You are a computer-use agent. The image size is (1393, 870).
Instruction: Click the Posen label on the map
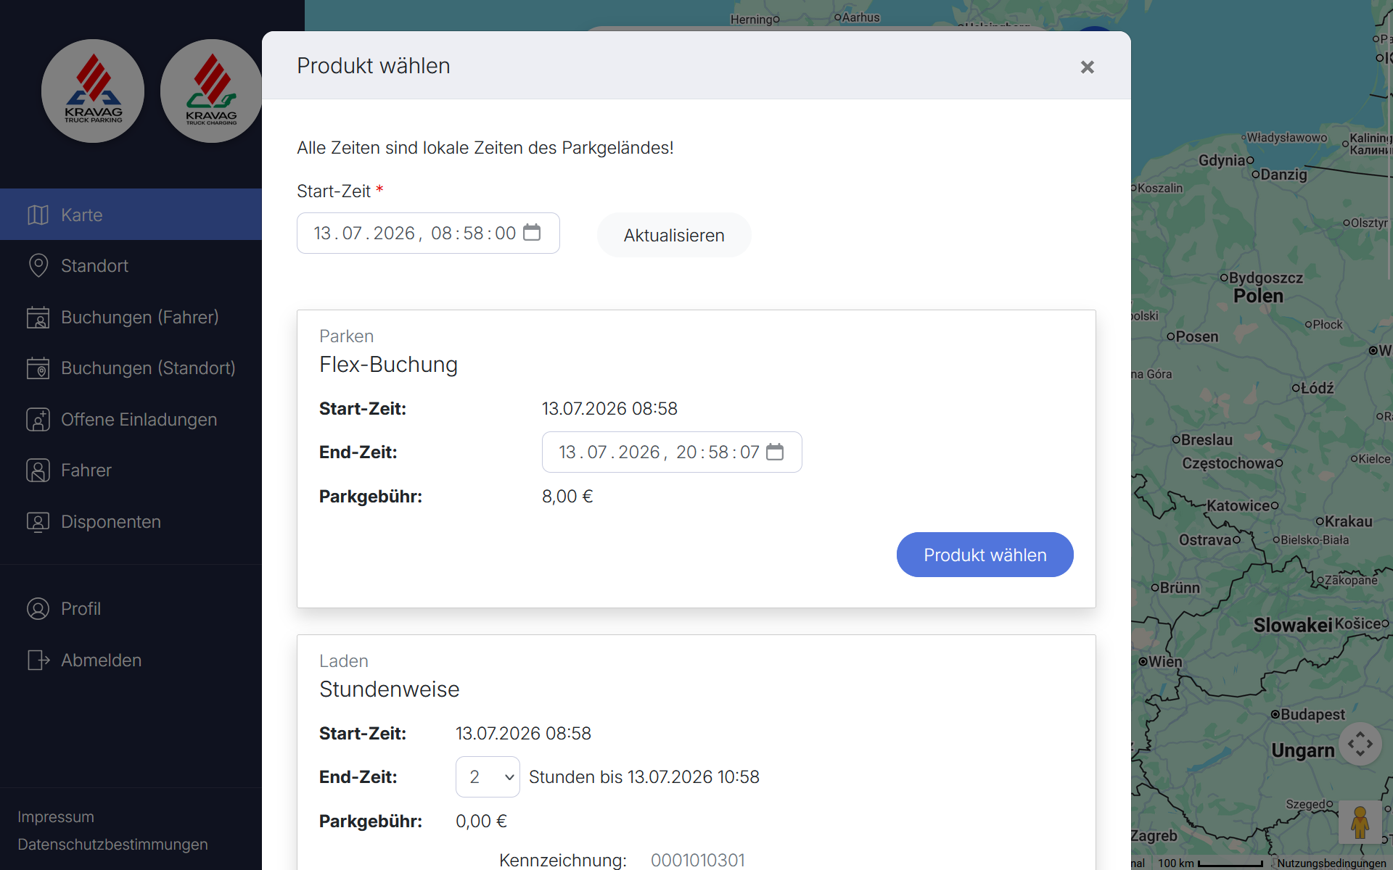click(1196, 336)
